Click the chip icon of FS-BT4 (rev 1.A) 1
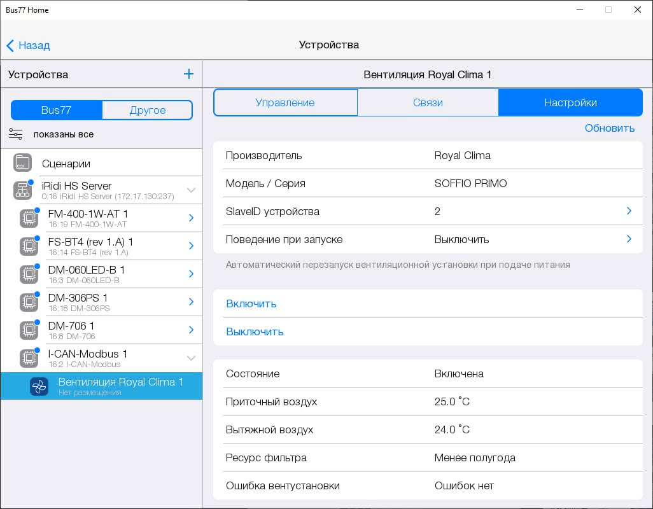 (29, 246)
